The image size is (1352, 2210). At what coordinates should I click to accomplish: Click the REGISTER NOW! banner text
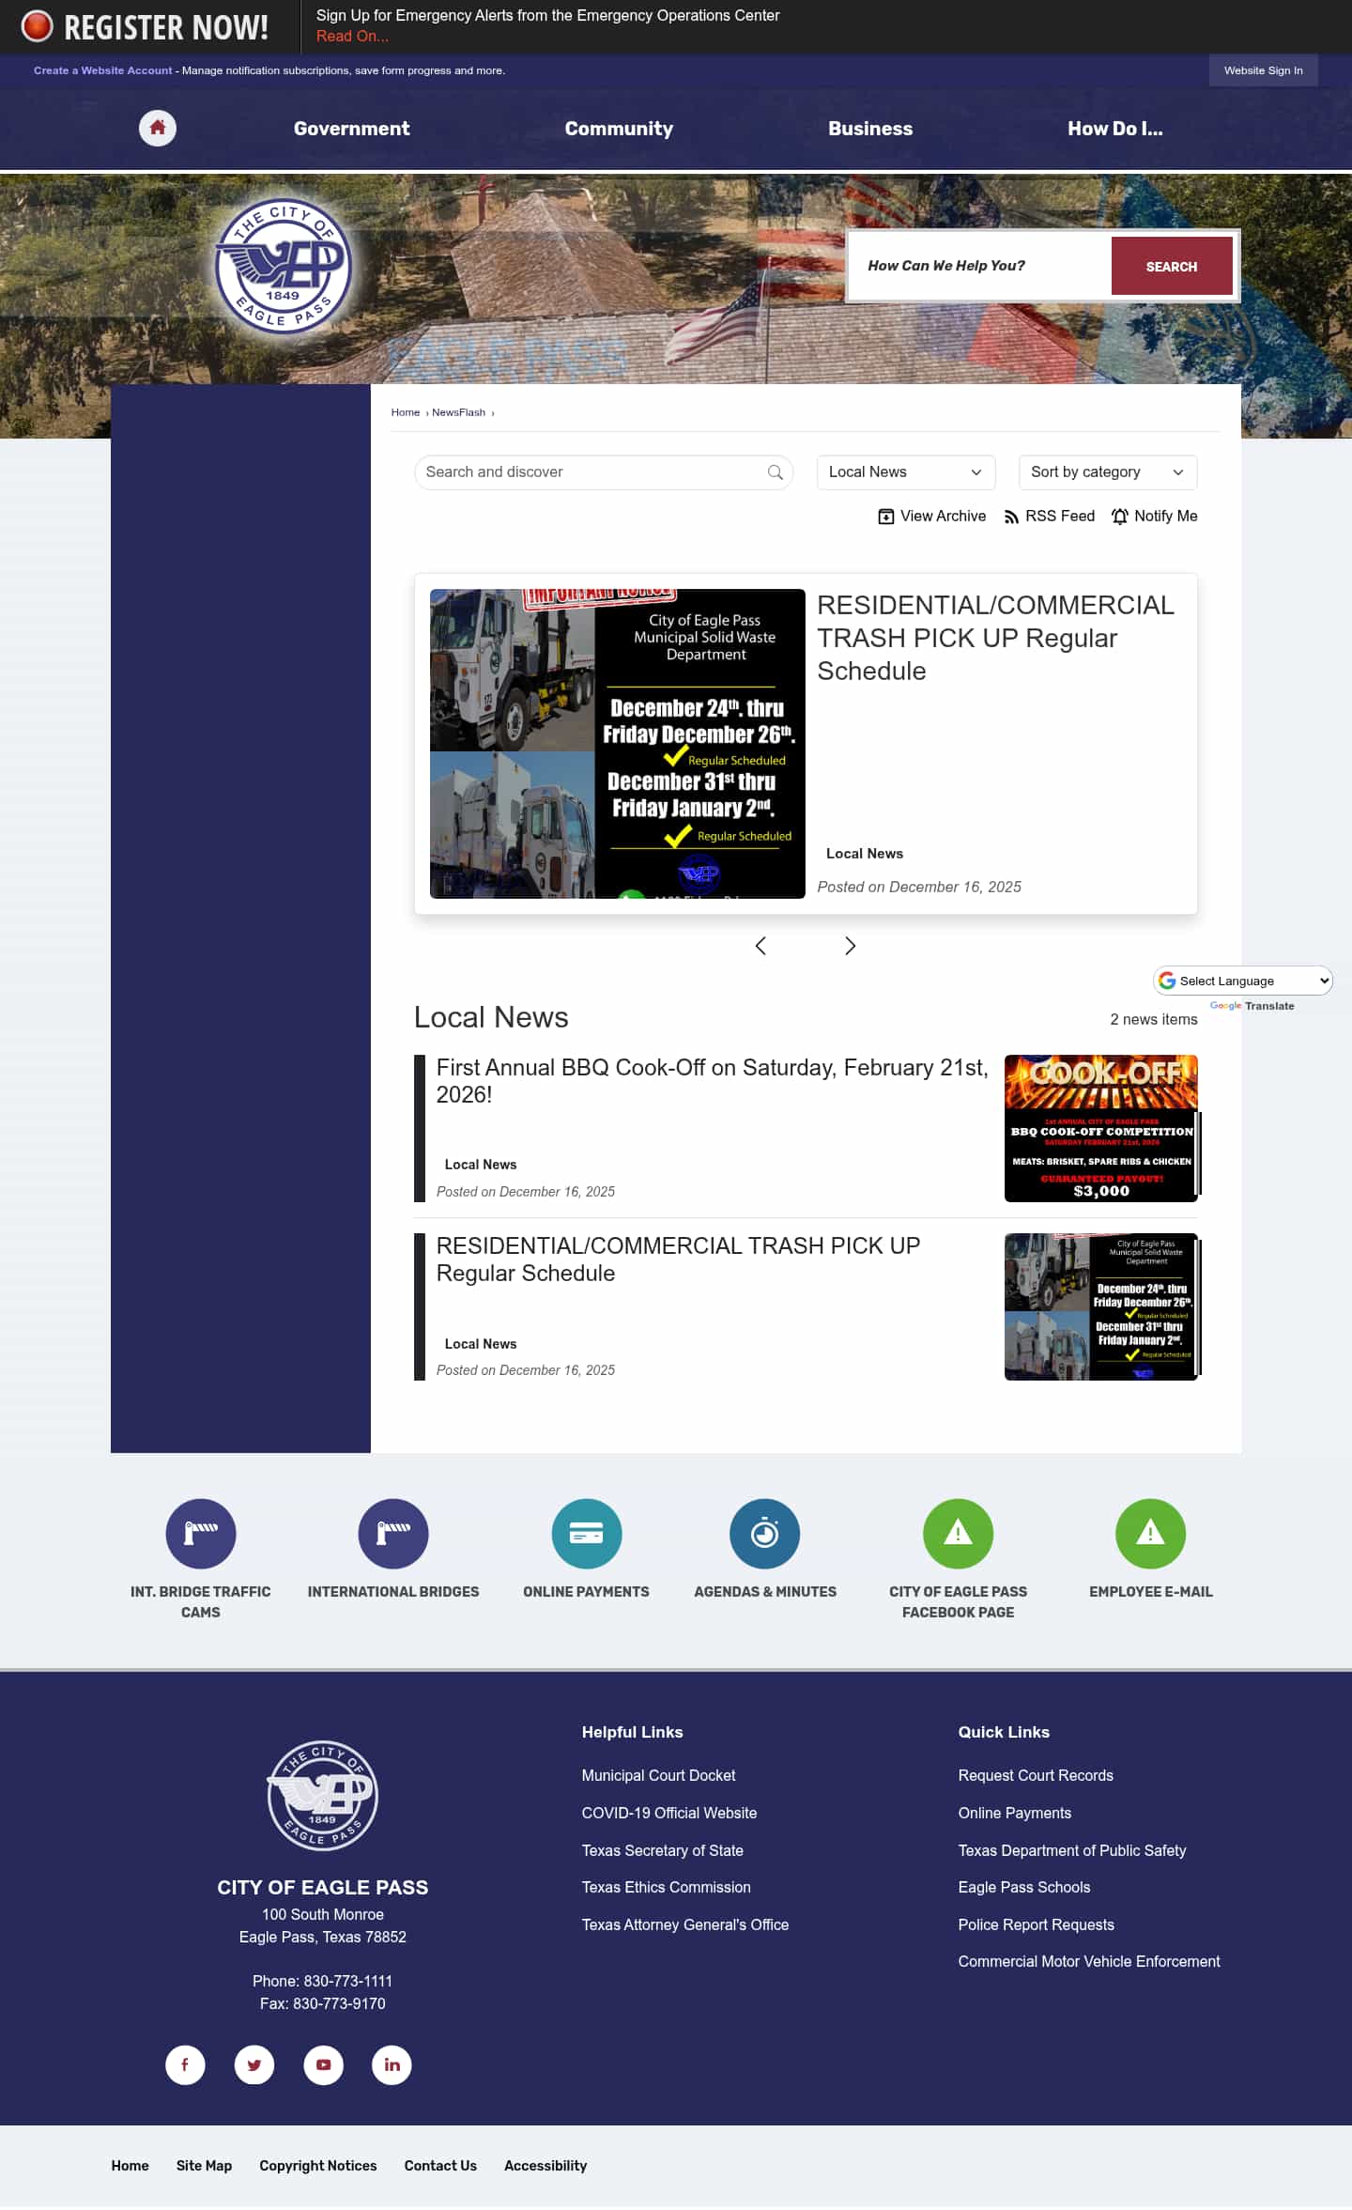[166, 27]
